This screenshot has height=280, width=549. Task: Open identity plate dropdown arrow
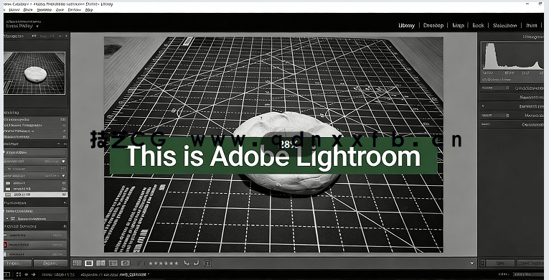37,27
